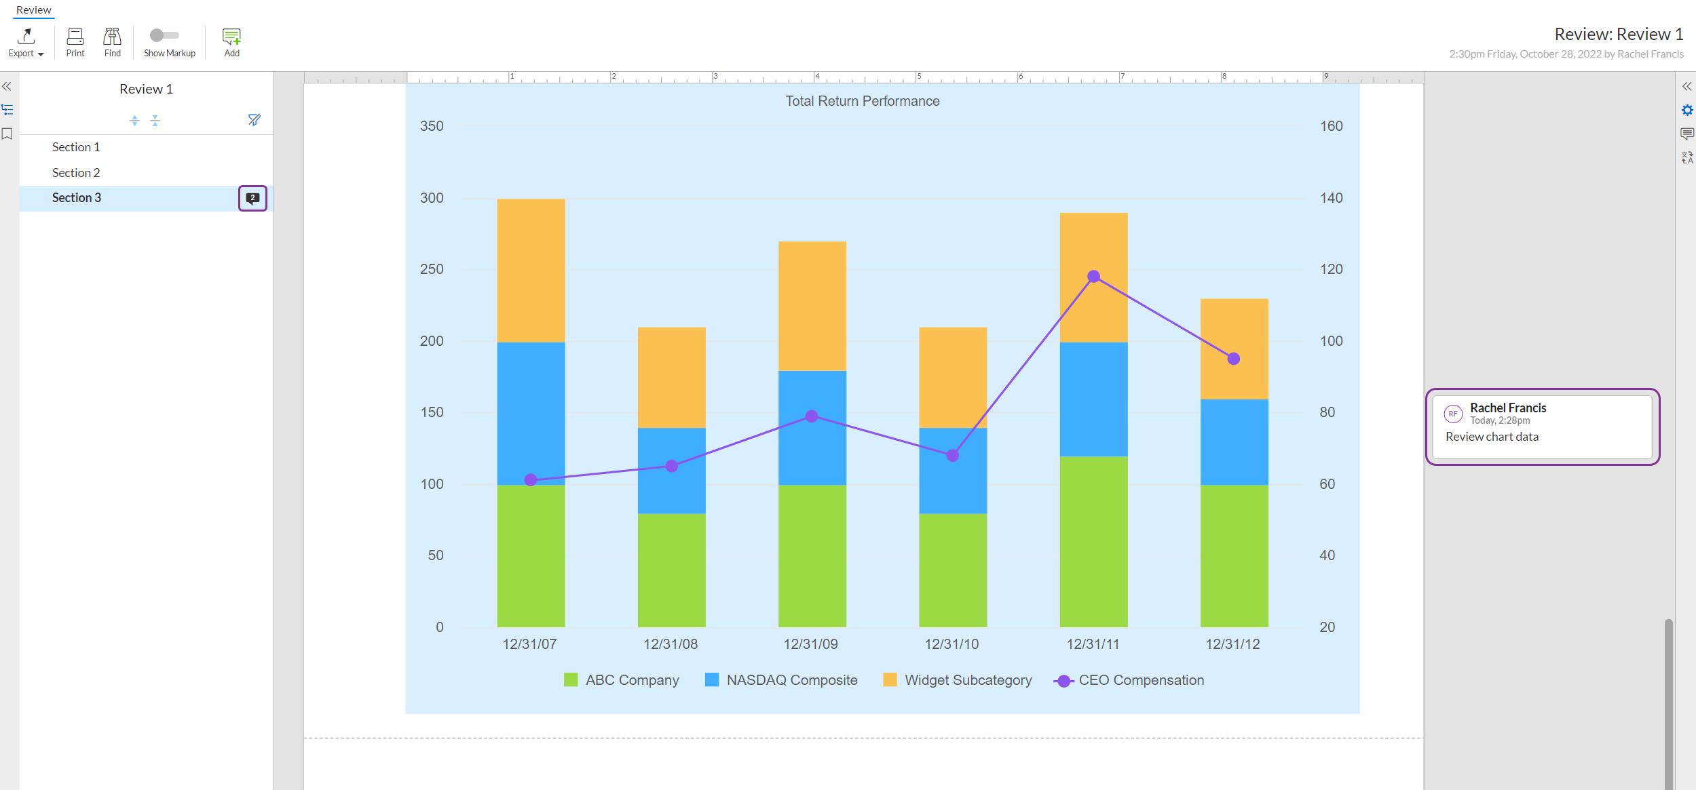Image resolution: width=1696 pixels, height=790 pixels.
Task: Open Rachel Francis's Review chart data comment
Action: (1542, 427)
